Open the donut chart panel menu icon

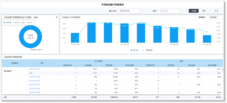click(x=57, y=17)
